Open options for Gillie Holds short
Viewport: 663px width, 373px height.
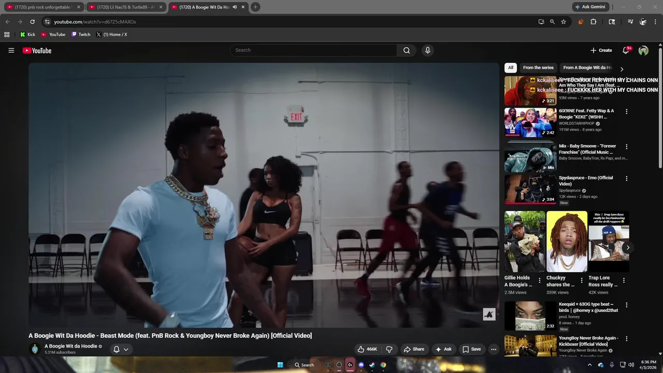[x=539, y=280]
